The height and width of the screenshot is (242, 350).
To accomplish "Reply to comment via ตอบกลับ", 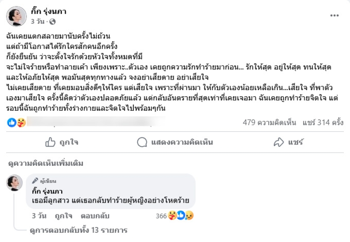I will [95, 216].
